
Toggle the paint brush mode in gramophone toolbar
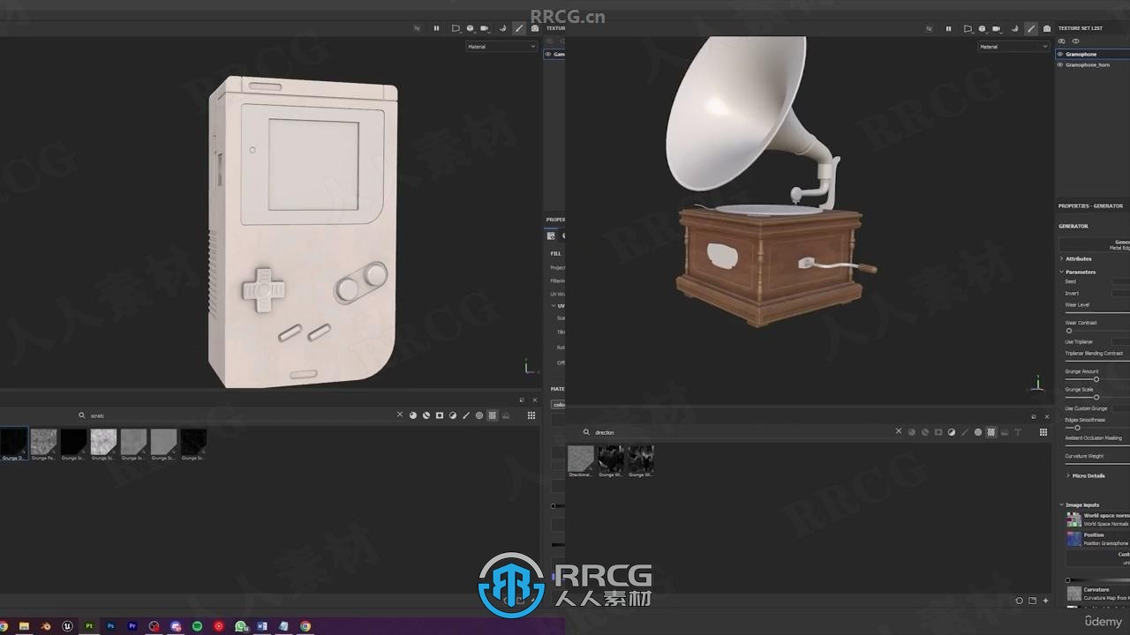coord(1031,28)
